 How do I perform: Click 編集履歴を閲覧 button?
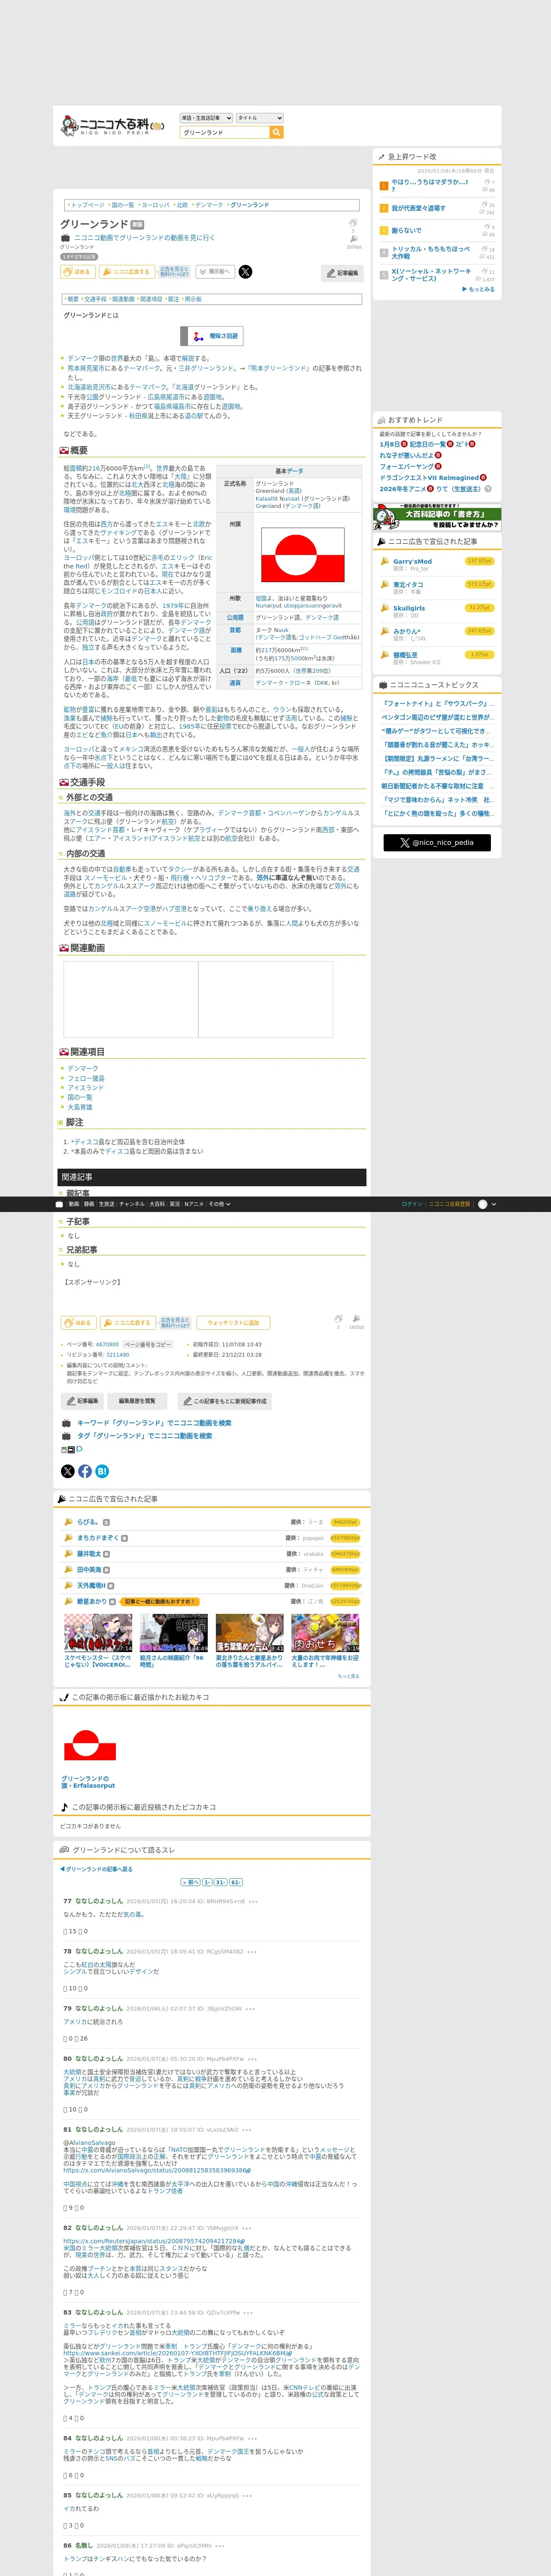[137, 1401]
